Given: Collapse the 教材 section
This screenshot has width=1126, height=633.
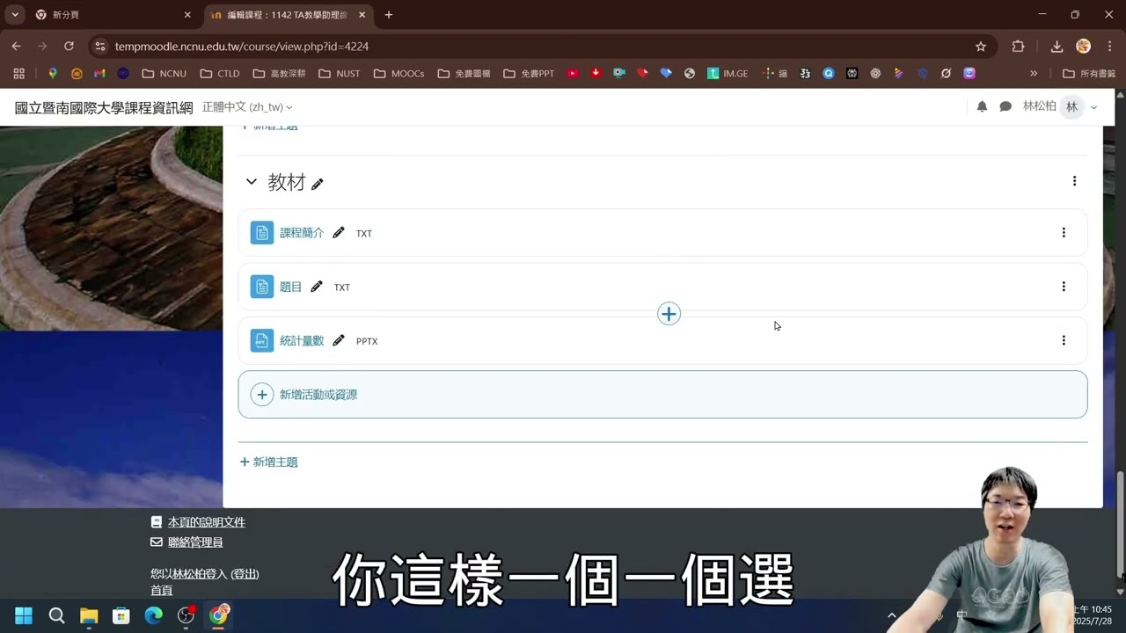Looking at the screenshot, I should pos(252,182).
